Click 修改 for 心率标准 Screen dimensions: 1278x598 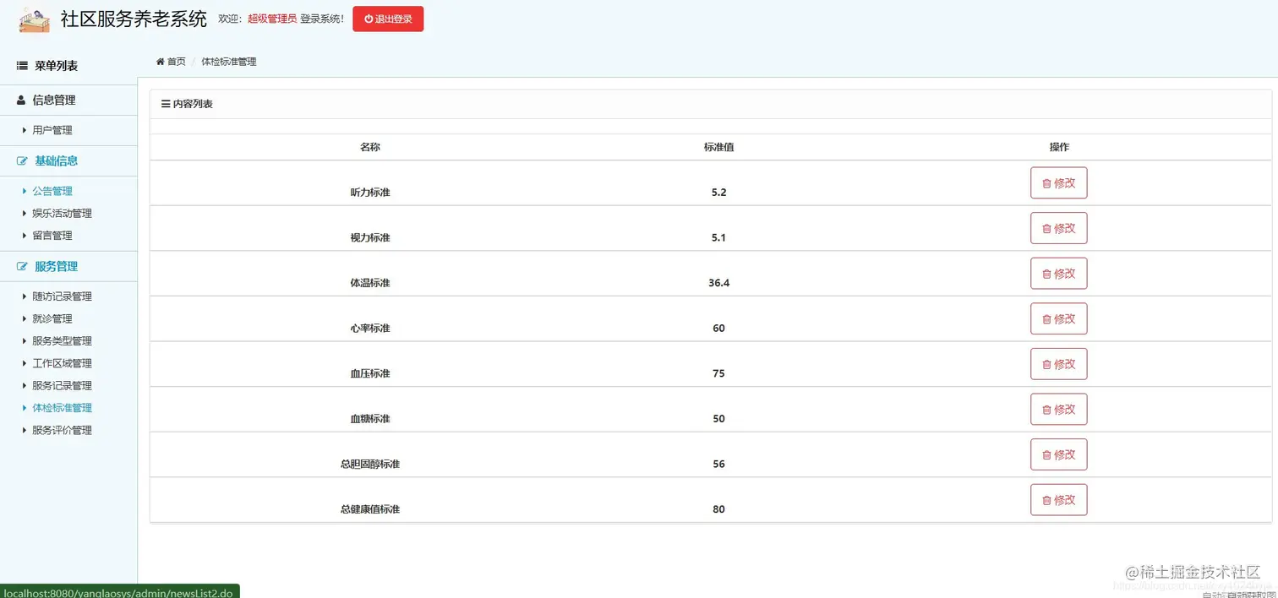tap(1058, 318)
